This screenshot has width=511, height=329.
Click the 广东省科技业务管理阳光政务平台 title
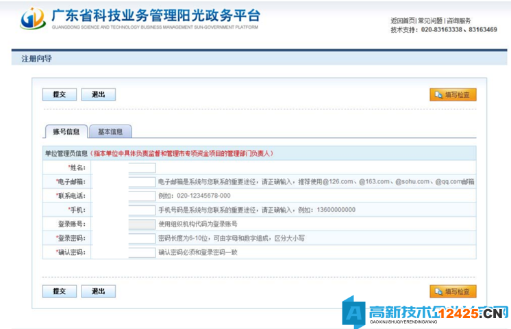(155, 16)
